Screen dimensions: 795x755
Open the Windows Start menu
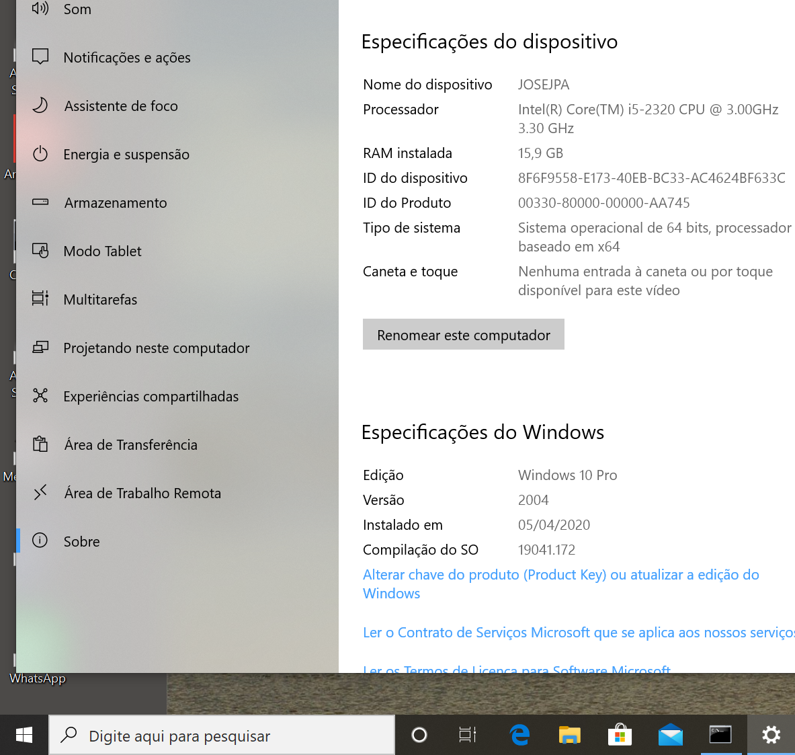(x=24, y=736)
